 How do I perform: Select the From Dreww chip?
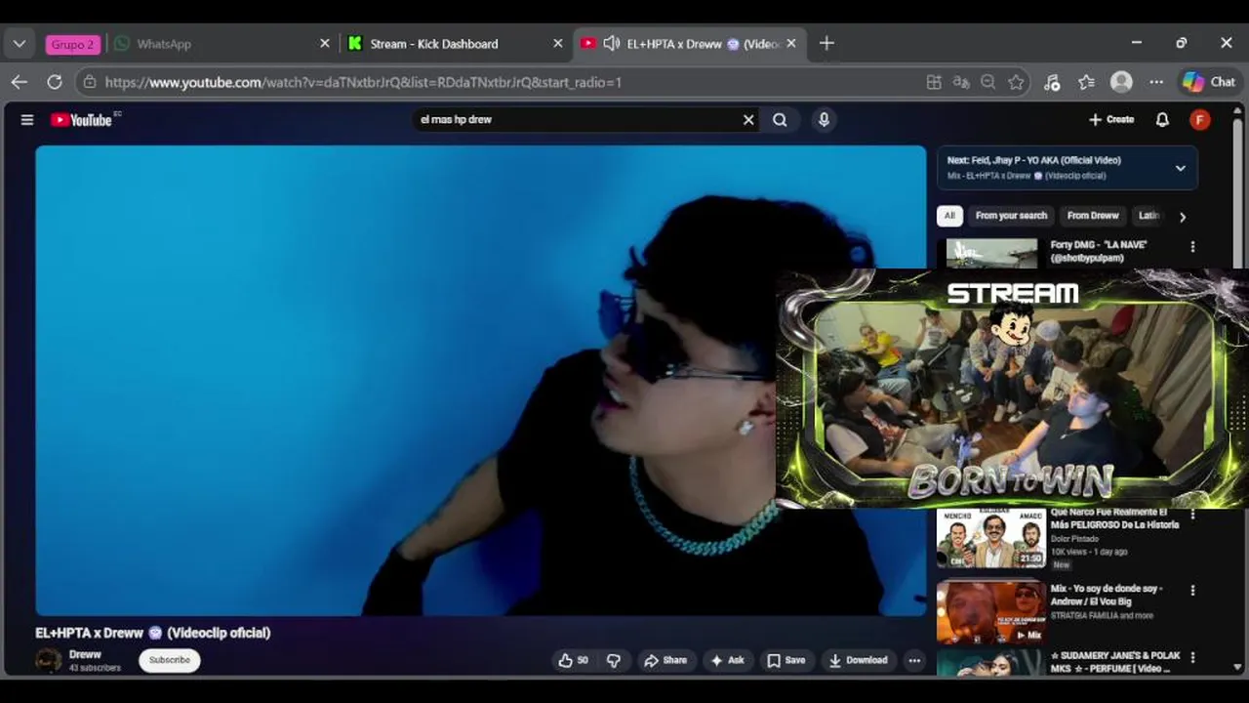tap(1093, 216)
